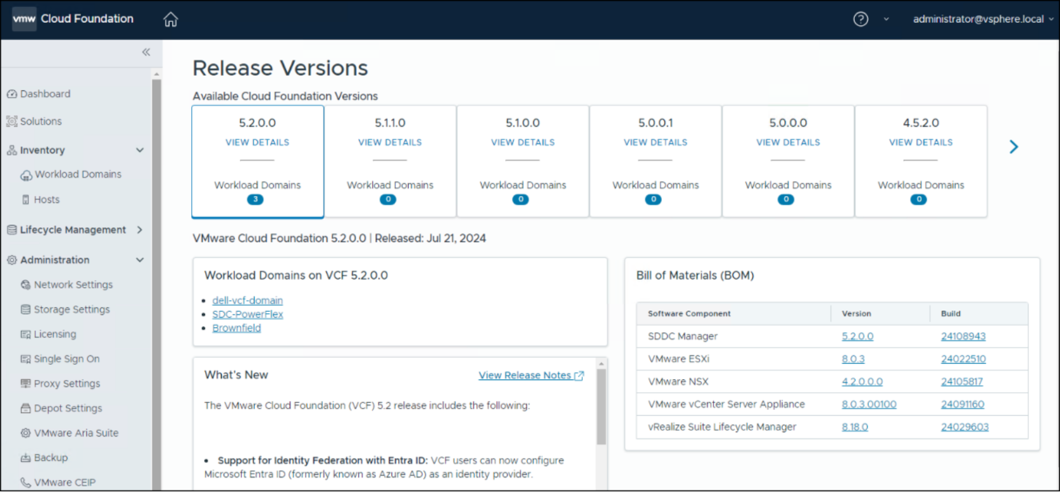
Task: Expand the Lifecycle Management chevron
Action: point(140,230)
